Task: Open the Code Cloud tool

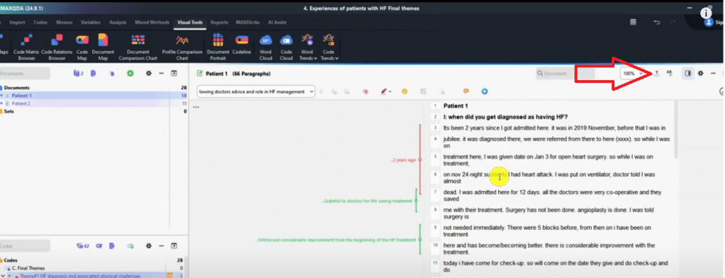Action: click(x=286, y=47)
